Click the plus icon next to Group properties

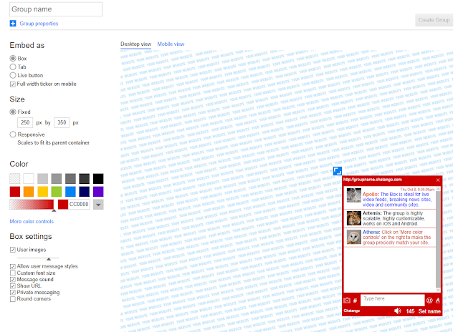point(13,24)
